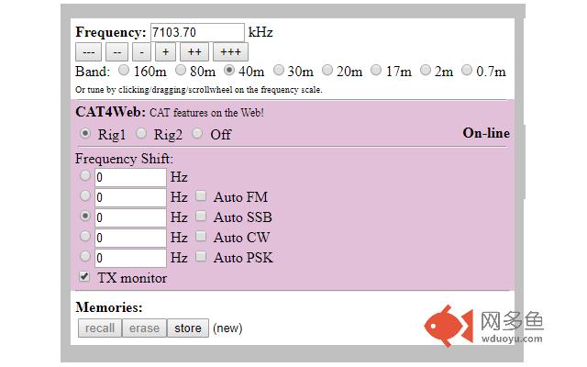Click the double minus '--' tuning button
This screenshot has width=587, height=367.
point(116,52)
